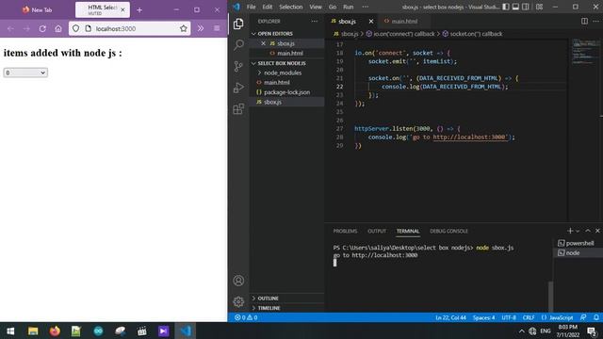The width and height of the screenshot is (603, 339).
Task: Open a new Firefox tab
Action: [x=139, y=10]
